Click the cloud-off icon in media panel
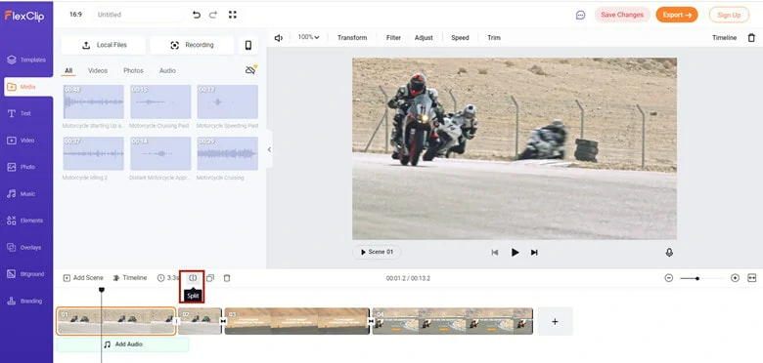The height and width of the screenshot is (363, 763). click(x=250, y=70)
